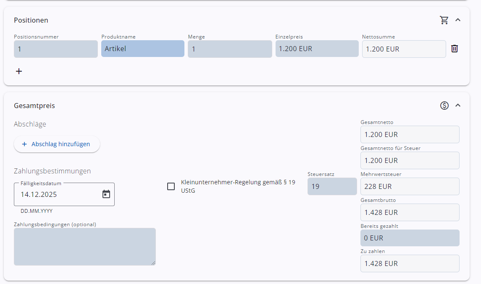
Task: Collapse the Gesamtpreis section
Action: tap(458, 105)
